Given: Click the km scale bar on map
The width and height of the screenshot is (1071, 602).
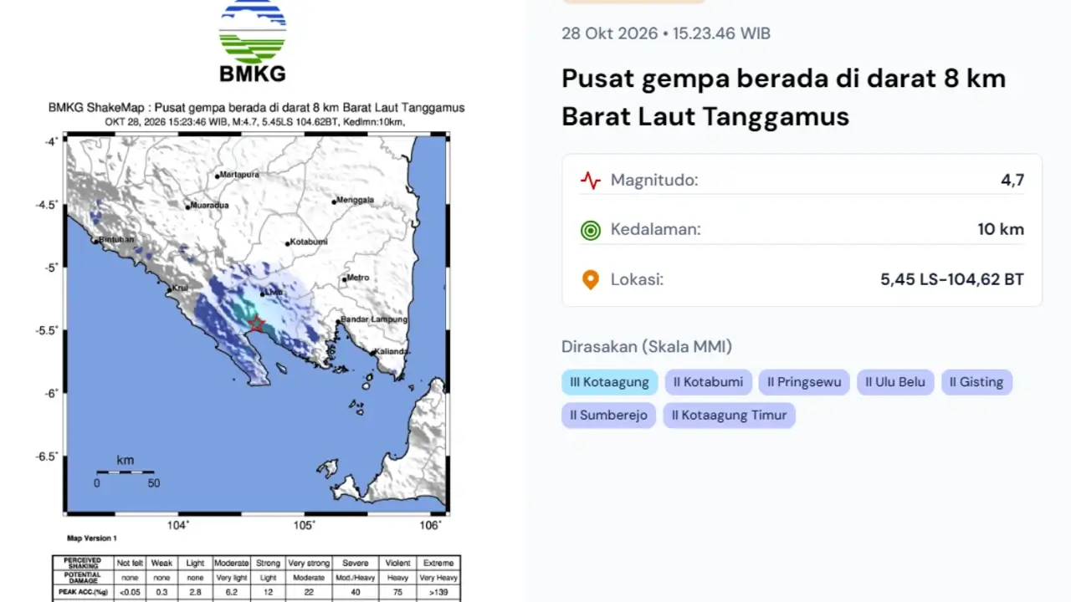Looking at the screenshot, I should pos(126,472).
